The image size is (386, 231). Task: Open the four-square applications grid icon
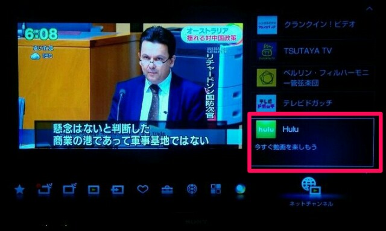(x=216, y=189)
